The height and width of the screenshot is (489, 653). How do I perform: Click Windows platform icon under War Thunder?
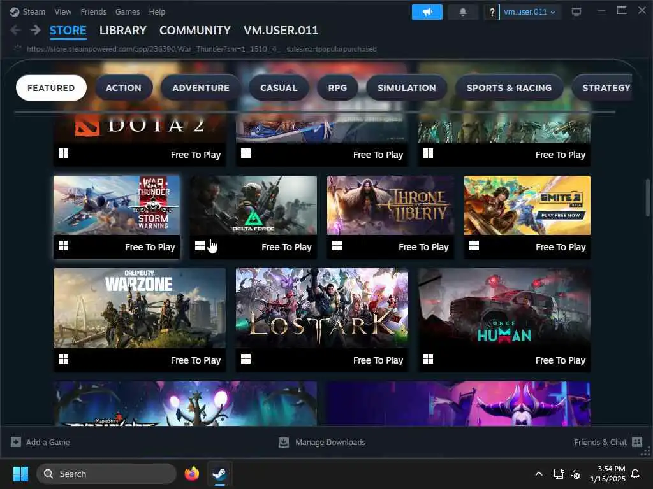63,246
